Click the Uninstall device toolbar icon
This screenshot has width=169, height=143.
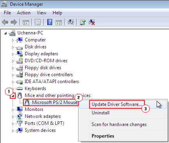coord(92,22)
